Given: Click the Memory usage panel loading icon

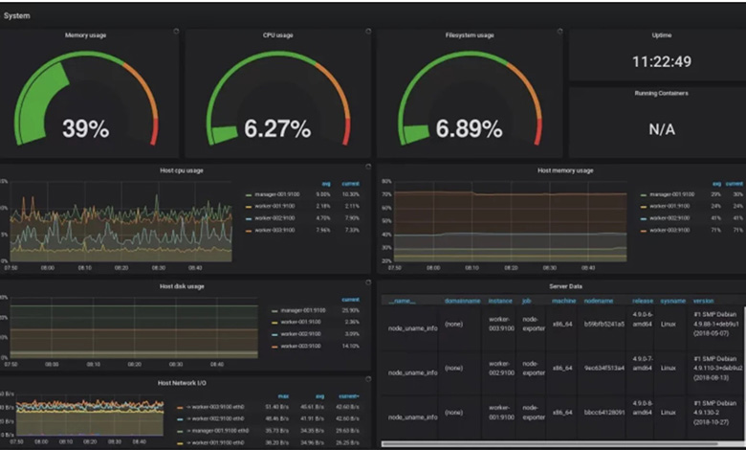Looking at the screenshot, I should [176, 32].
